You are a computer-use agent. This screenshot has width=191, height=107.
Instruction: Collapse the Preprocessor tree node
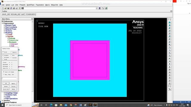pos(2,23)
